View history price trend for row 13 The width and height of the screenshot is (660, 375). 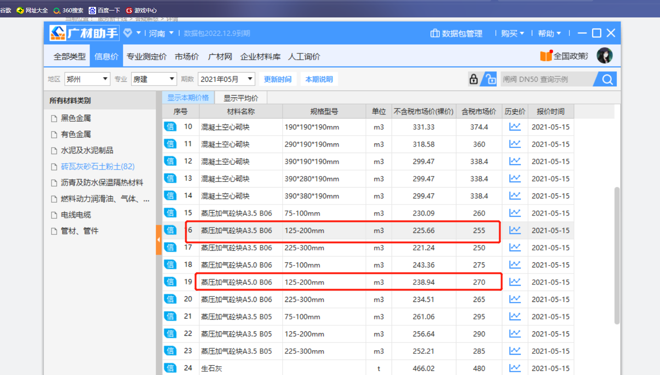515,179
